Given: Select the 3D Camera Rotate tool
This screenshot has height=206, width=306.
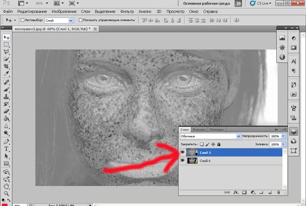Looking at the screenshot, I should coord(6,179).
